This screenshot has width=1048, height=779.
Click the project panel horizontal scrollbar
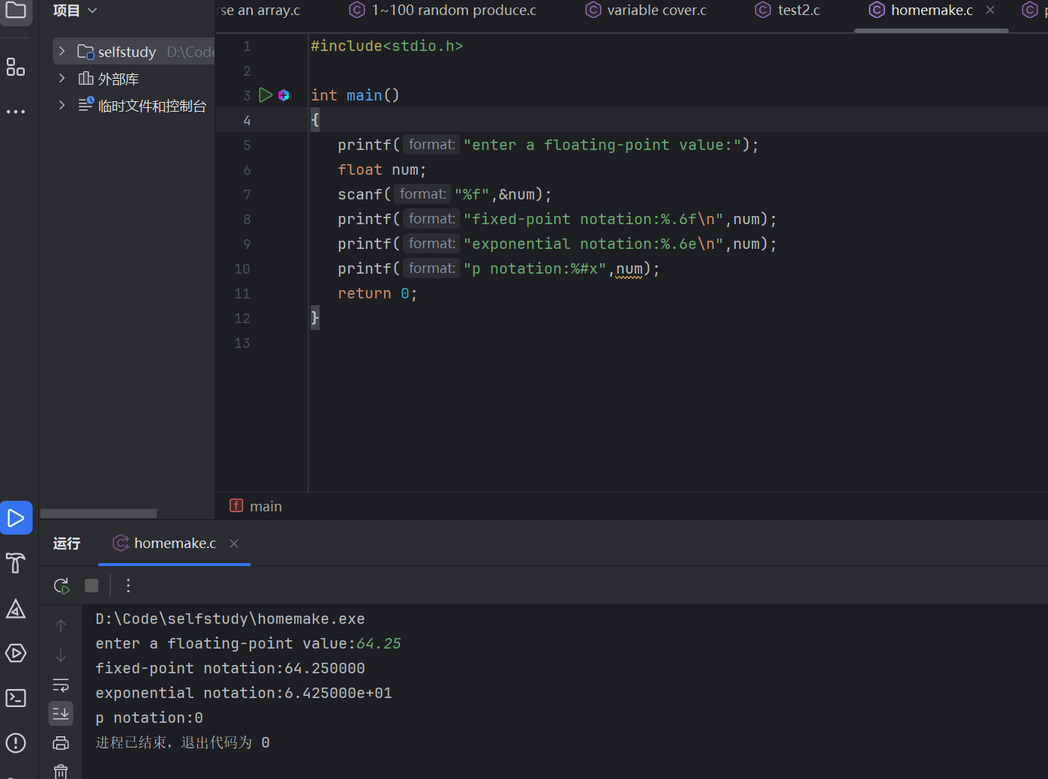(98, 514)
